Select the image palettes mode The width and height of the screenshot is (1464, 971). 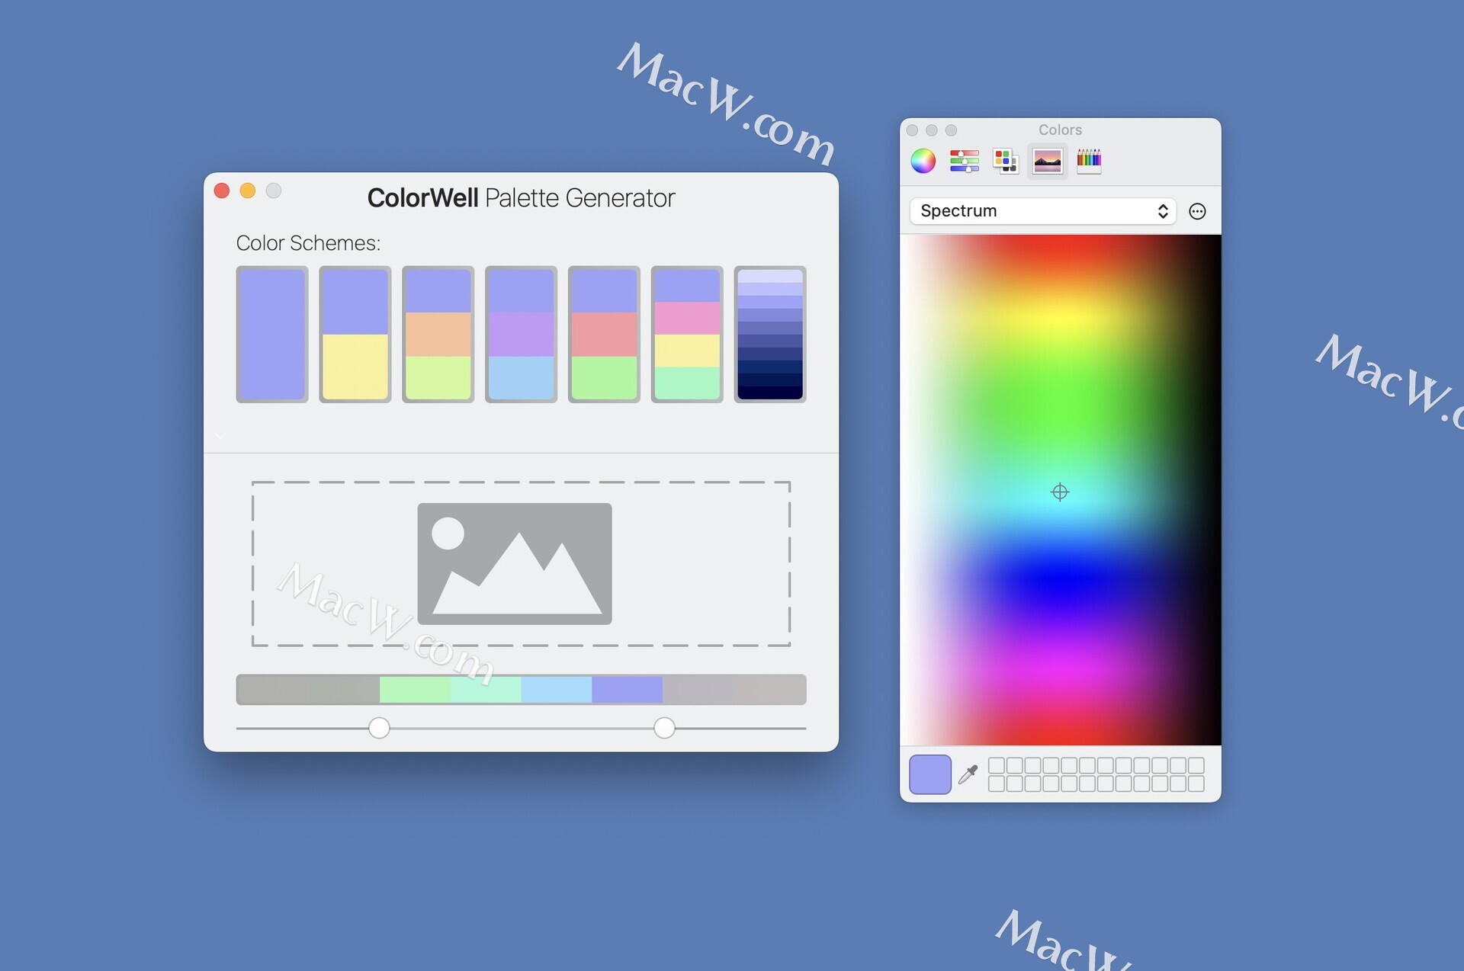click(x=1047, y=161)
